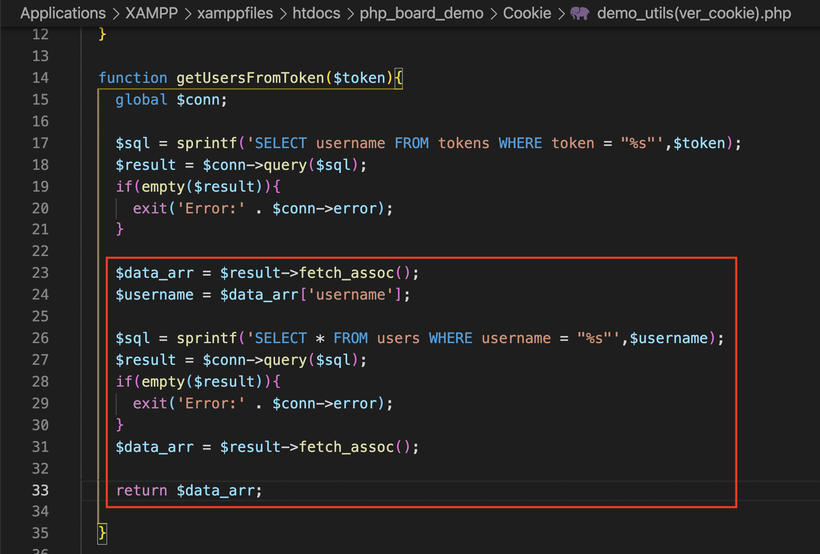Click the closing brace on line 12
Screen dimensions: 820x554
click(102, 34)
